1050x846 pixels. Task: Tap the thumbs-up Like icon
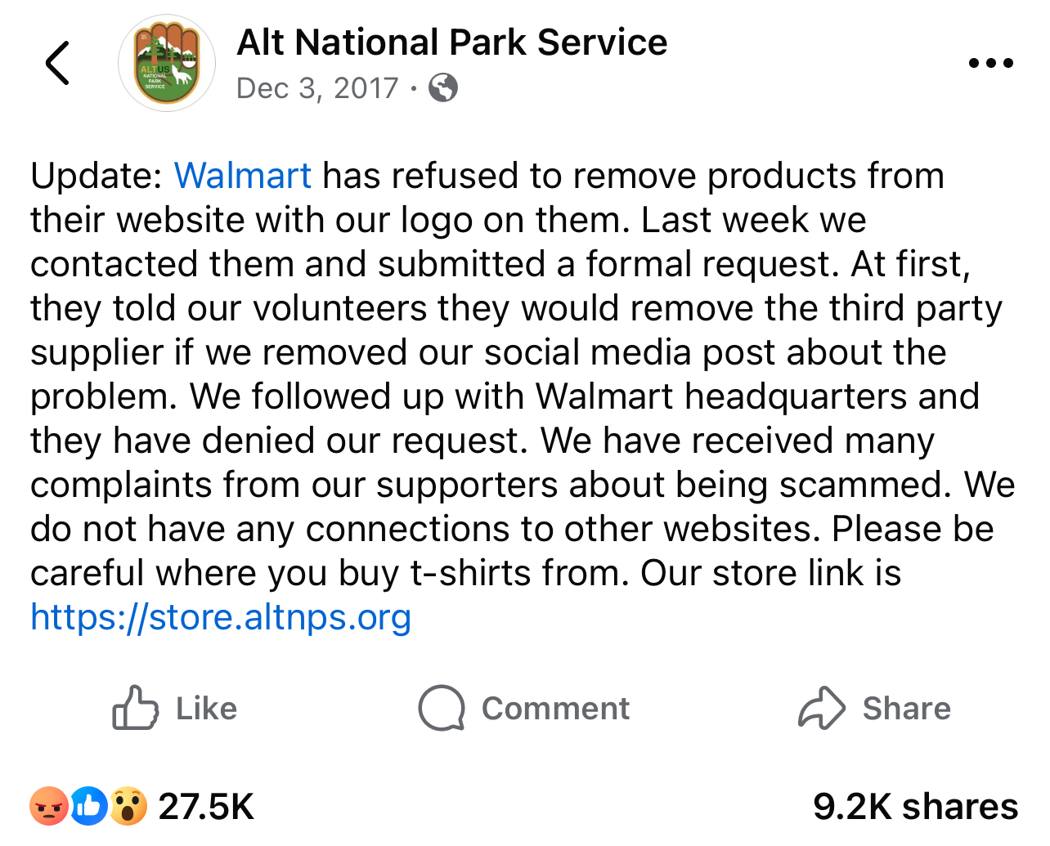coord(135,708)
